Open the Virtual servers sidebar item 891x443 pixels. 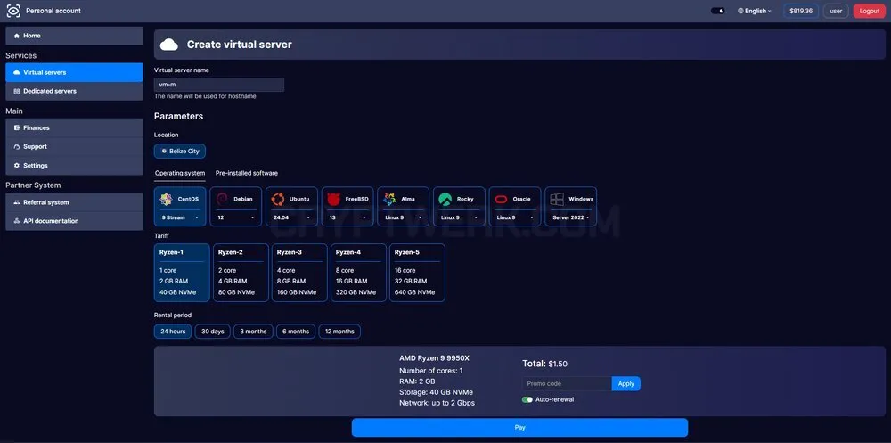(74, 73)
